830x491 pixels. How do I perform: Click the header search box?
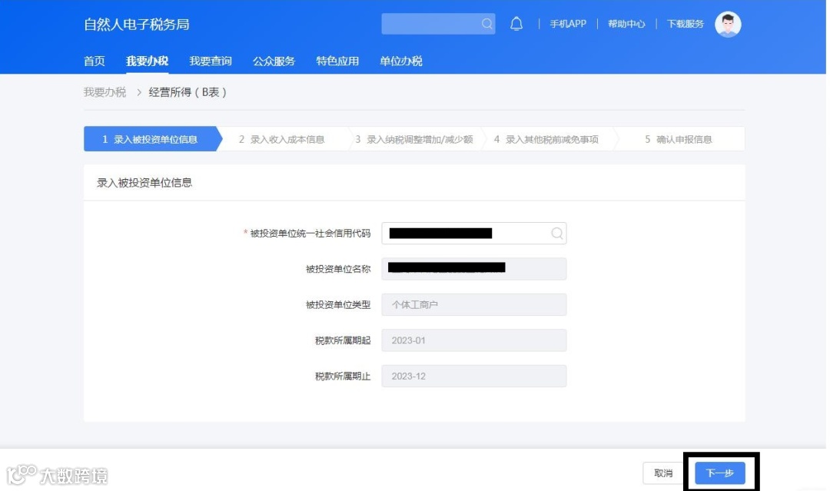point(438,24)
